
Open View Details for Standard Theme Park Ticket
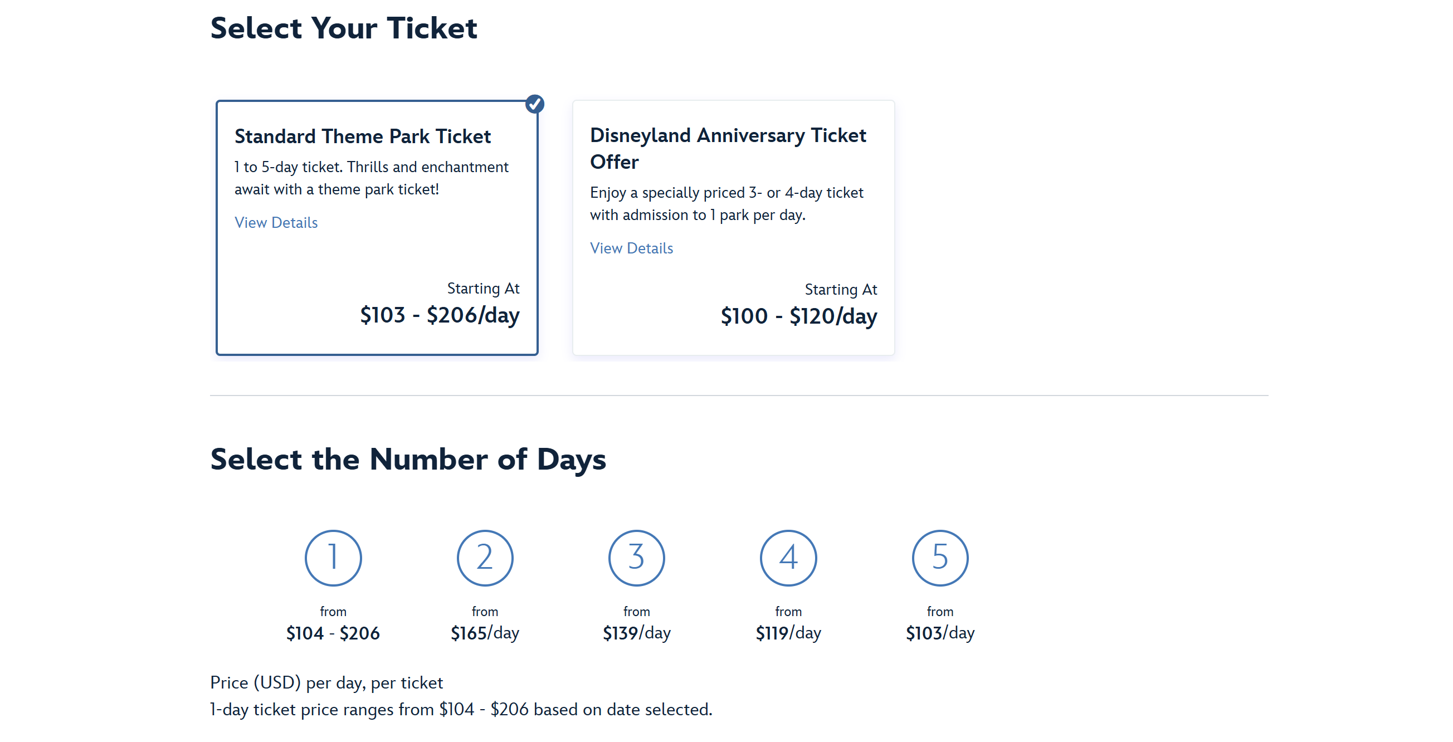[276, 223]
